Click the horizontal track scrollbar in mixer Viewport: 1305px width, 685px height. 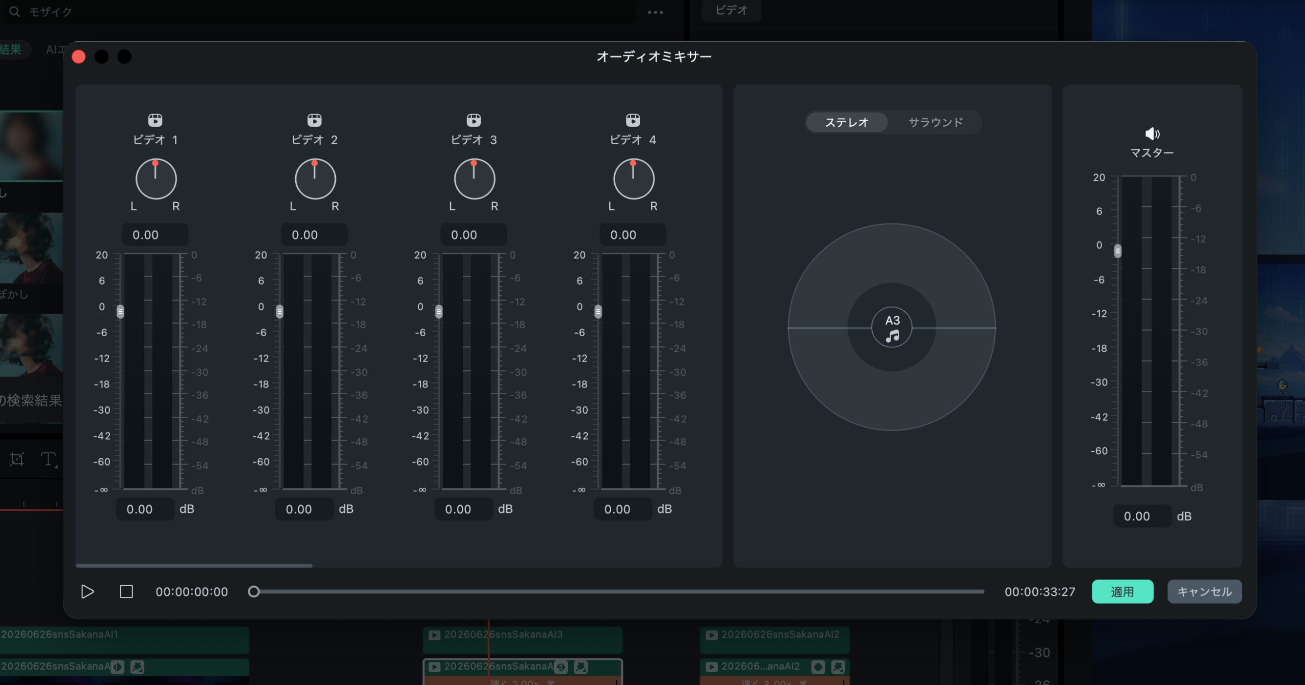pos(194,565)
